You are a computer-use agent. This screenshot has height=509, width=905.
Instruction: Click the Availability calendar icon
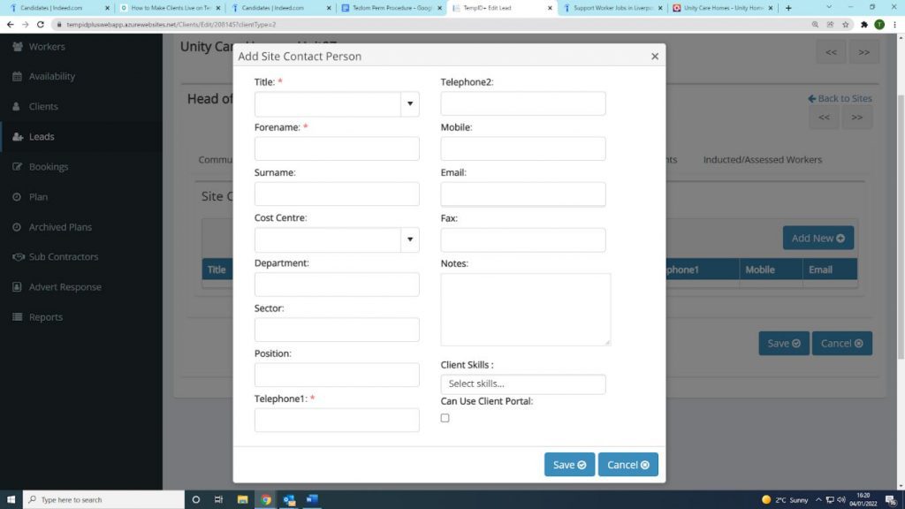click(17, 76)
